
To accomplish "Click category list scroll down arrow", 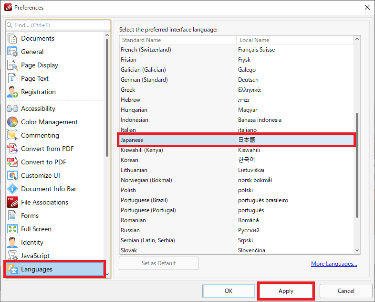I will pos(107,274).
